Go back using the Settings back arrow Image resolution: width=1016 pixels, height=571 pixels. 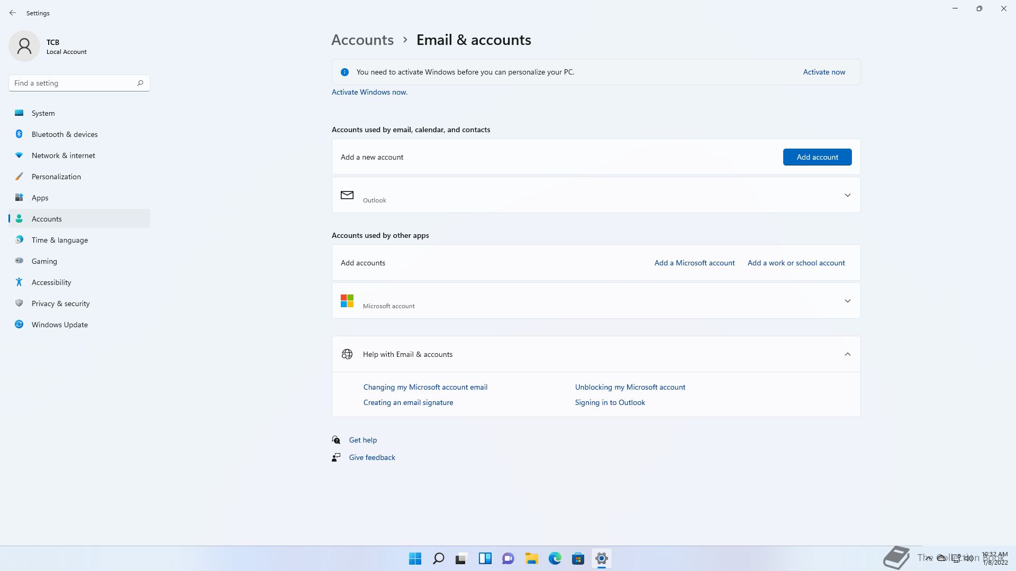(13, 13)
